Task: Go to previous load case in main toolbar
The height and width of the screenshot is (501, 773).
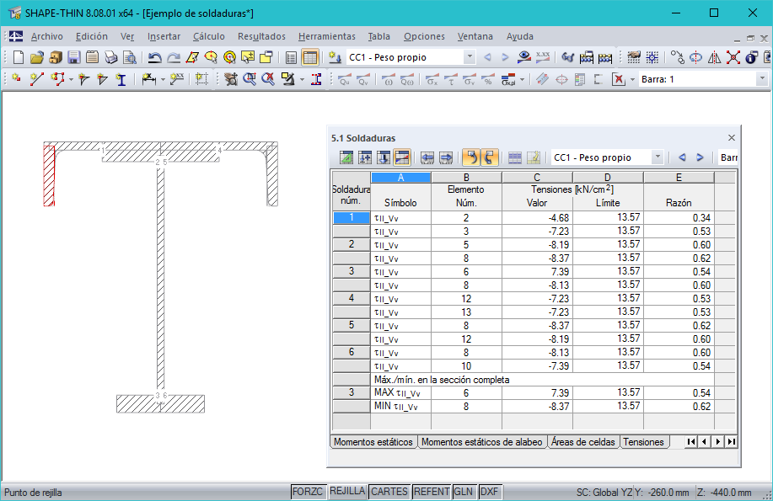Action: (487, 57)
